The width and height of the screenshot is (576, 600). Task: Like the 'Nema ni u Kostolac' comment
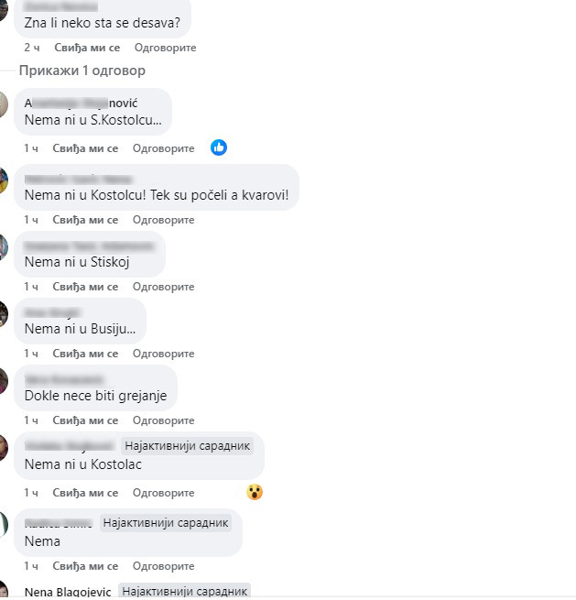85,493
